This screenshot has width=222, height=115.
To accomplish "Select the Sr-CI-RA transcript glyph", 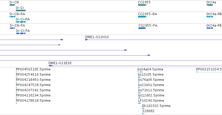I will [x=21, y=22].
